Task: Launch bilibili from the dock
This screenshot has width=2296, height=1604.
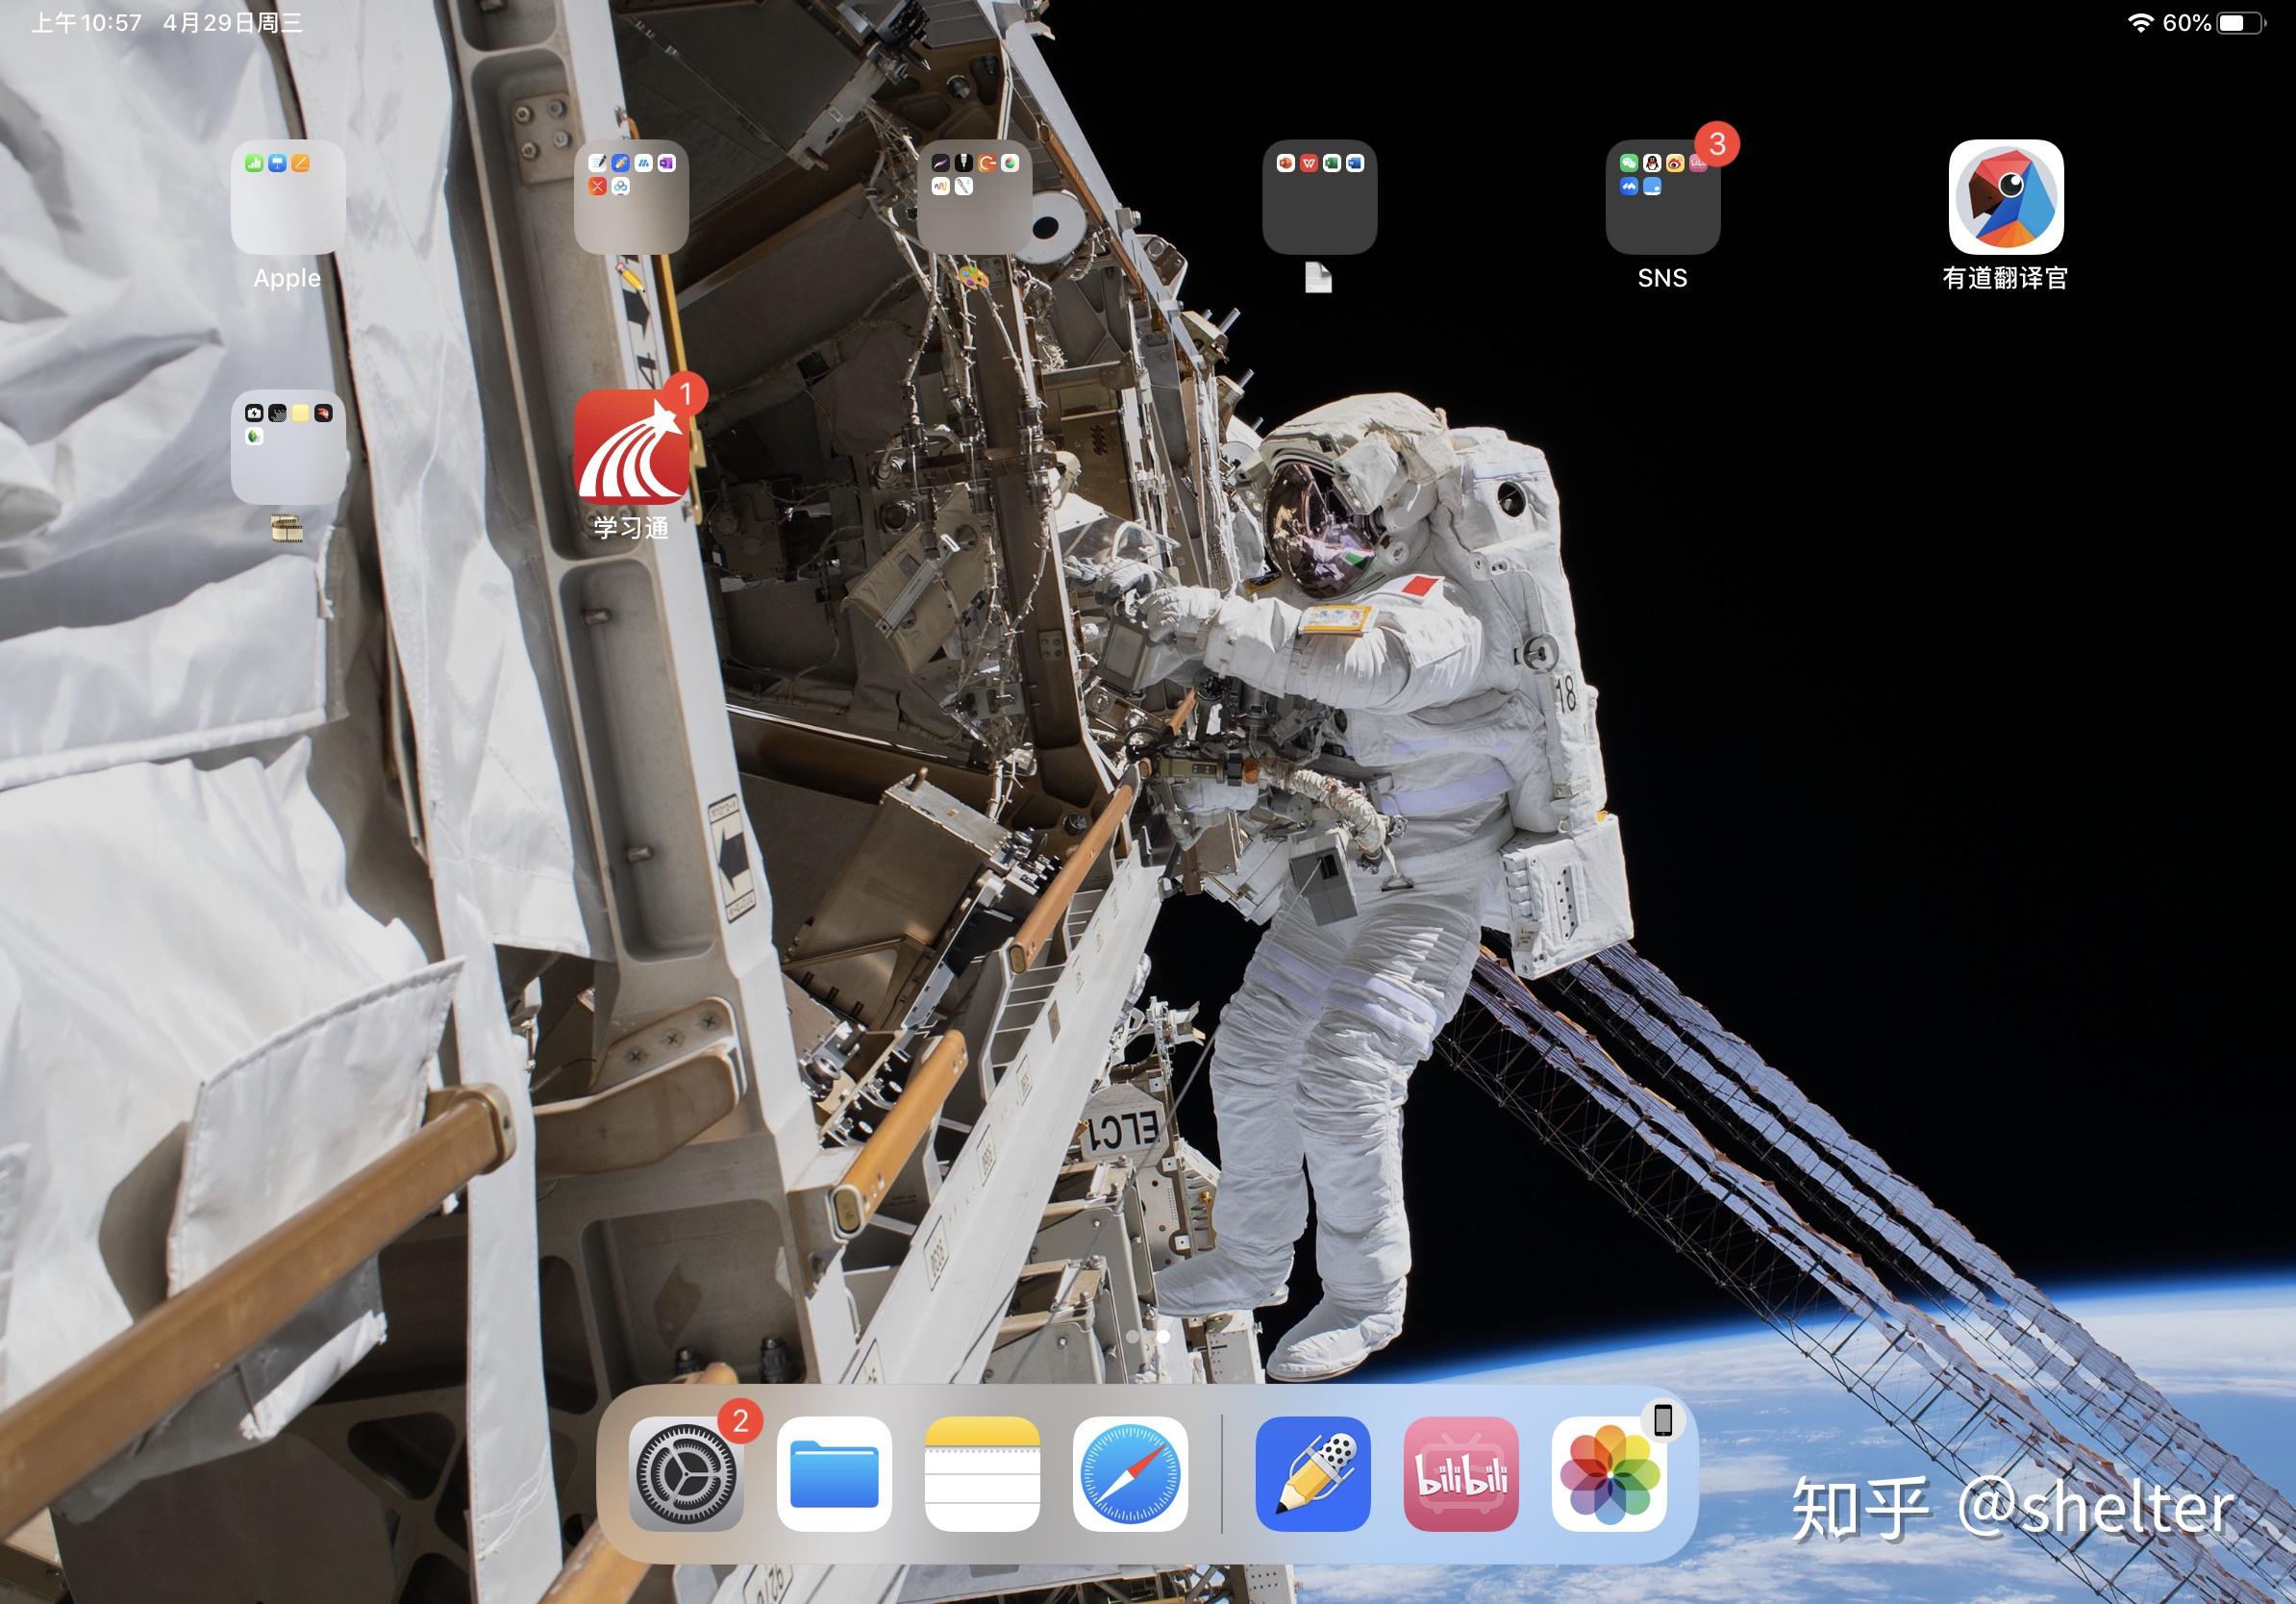Action: [x=1461, y=1473]
